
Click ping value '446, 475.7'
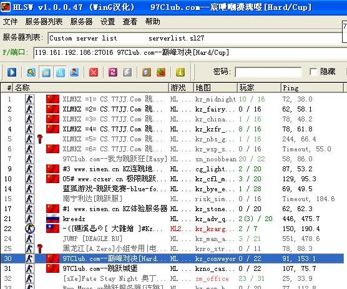(301, 219)
